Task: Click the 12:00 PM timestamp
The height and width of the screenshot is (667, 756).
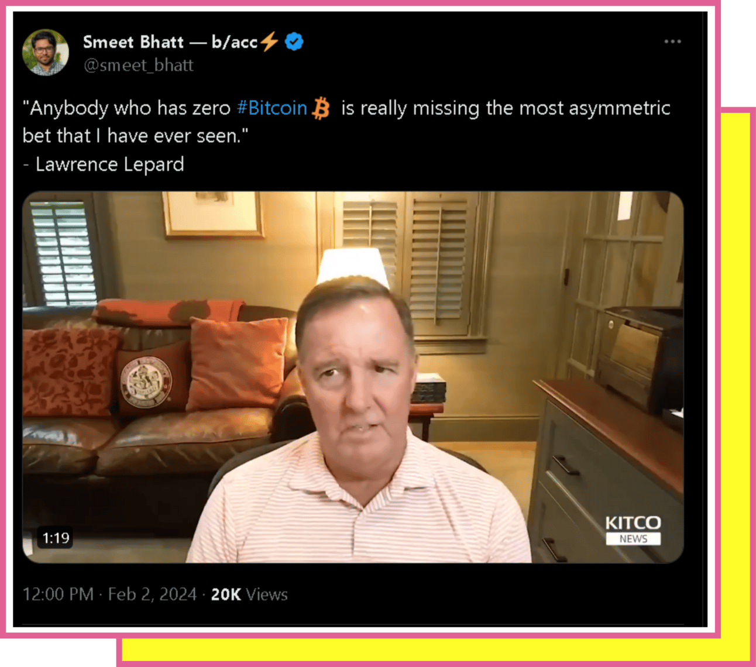Action: [58, 594]
